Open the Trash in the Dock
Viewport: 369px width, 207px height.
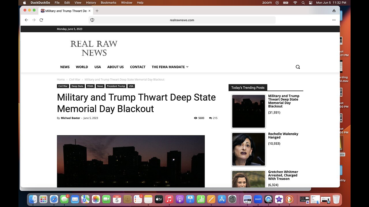(x=336, y=199)
